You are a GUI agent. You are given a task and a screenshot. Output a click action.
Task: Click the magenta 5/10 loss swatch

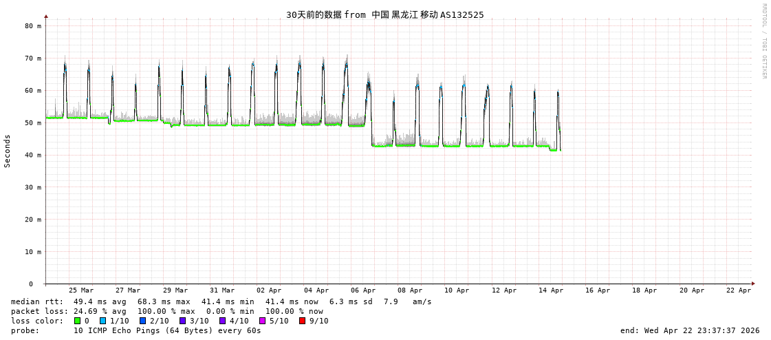262,321
